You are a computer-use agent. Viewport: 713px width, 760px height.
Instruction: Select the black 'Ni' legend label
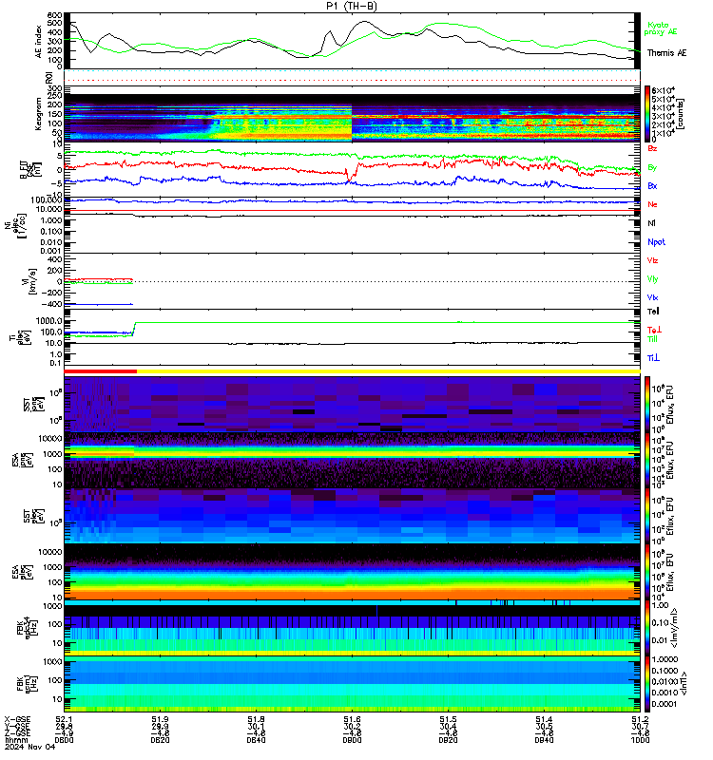click(651, 223)
